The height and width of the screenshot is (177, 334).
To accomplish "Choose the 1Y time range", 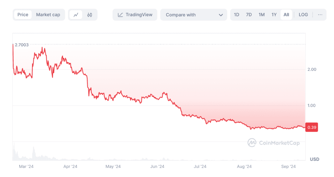I will pos(274,15).
